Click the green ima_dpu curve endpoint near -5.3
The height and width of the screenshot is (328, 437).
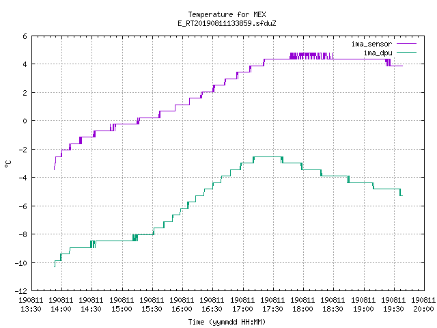point(401,196)
